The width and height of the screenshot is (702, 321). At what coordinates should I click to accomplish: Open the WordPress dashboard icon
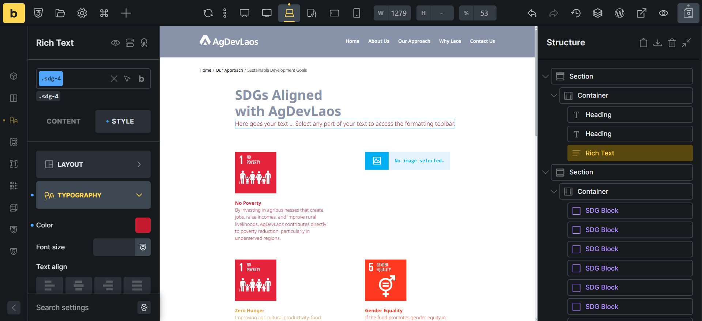coord(620,13)
